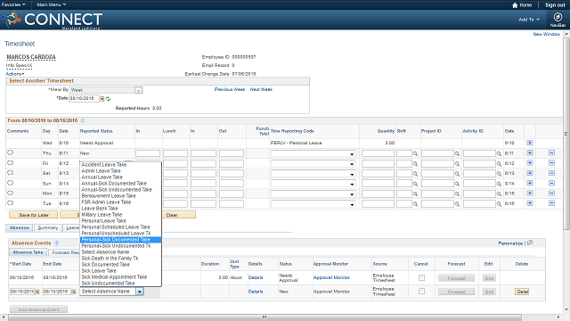Add a row for Wed 8/10
Viewport: 570px width, 321px height.
tap(530, 143)
